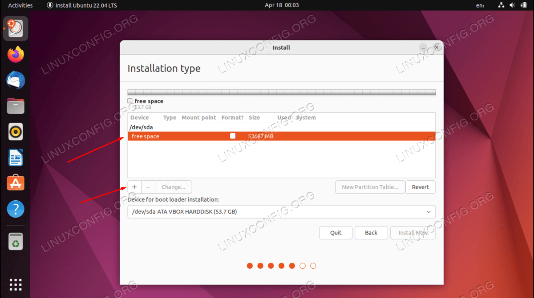Minimize the Install window
This screenshot has width=534, height=298.
click(x=424, y=47)
